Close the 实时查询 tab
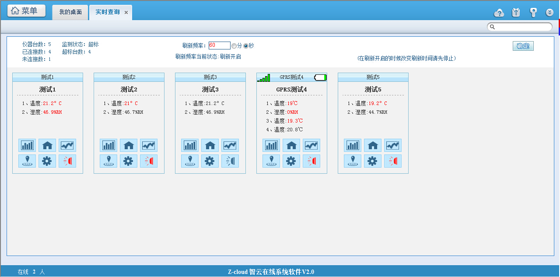560x277 pixels. point(126,13)
